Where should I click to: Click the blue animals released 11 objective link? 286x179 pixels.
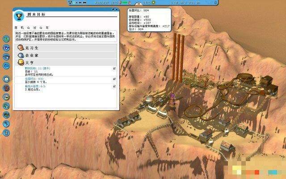(38, 68)
